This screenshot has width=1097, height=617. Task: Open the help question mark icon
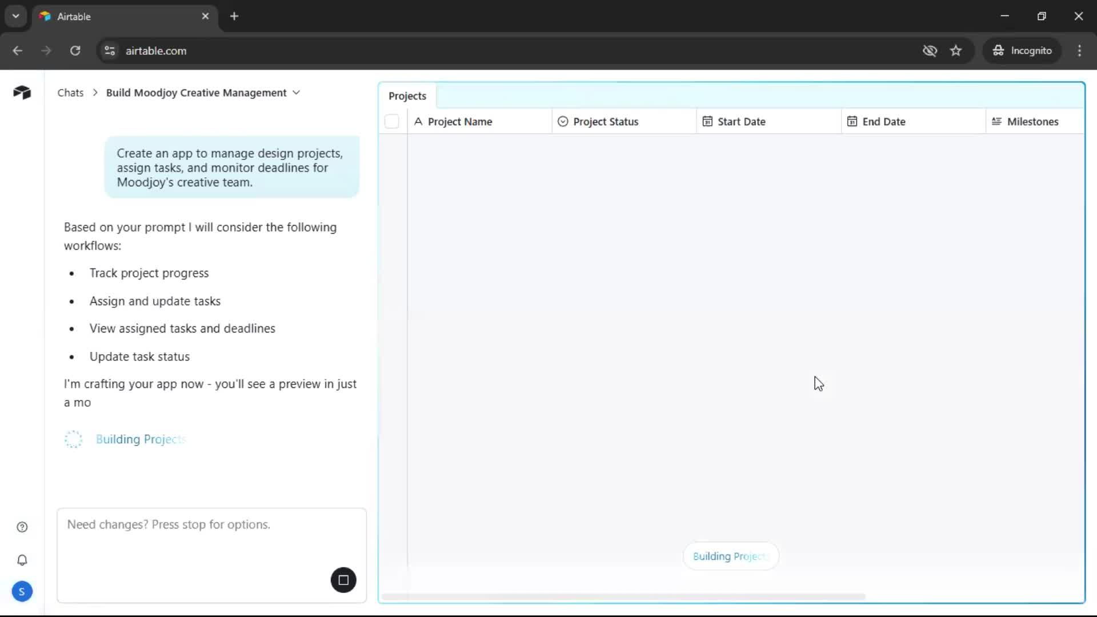click(x=22, y=527)
